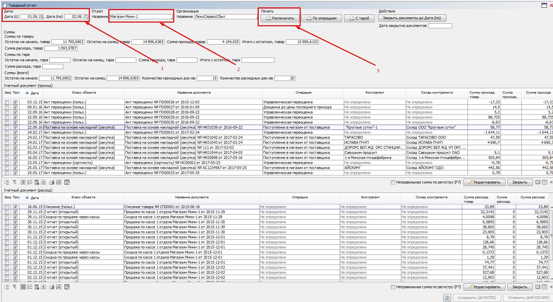Click the print icon in приход toolbar
553x302 pixels.
pos(51,182)
